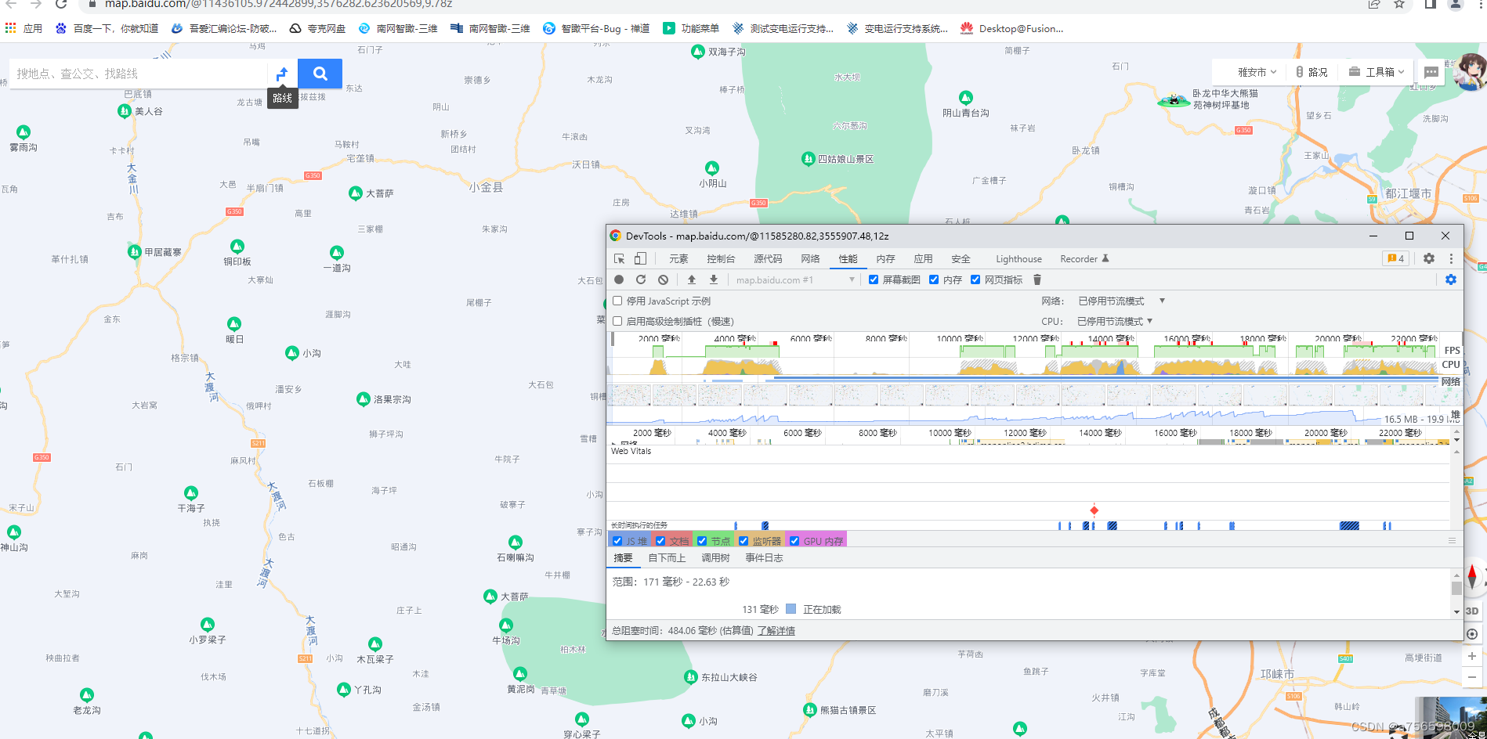The height and width of the screenshot is (739, 1487).
Task: Open the 调用树 call tree tab
Action: point(715,558)
